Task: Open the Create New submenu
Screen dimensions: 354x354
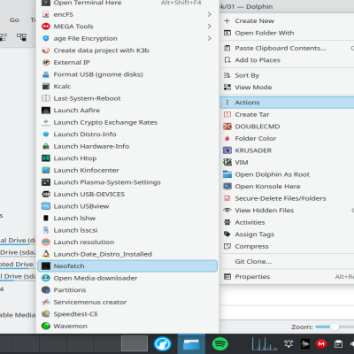Action: pos(287,21)
